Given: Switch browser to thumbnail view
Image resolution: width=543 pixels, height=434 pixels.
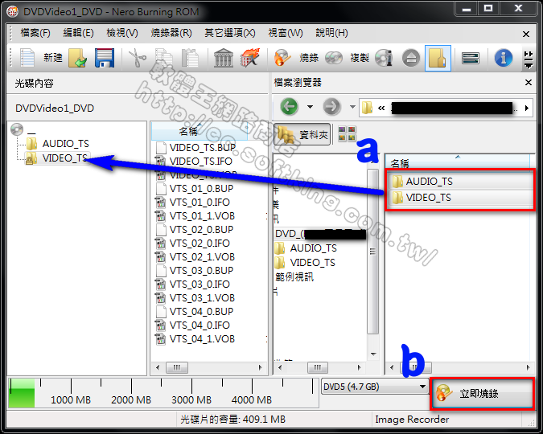Looking at the screenshot, I should tap(346, 135).
